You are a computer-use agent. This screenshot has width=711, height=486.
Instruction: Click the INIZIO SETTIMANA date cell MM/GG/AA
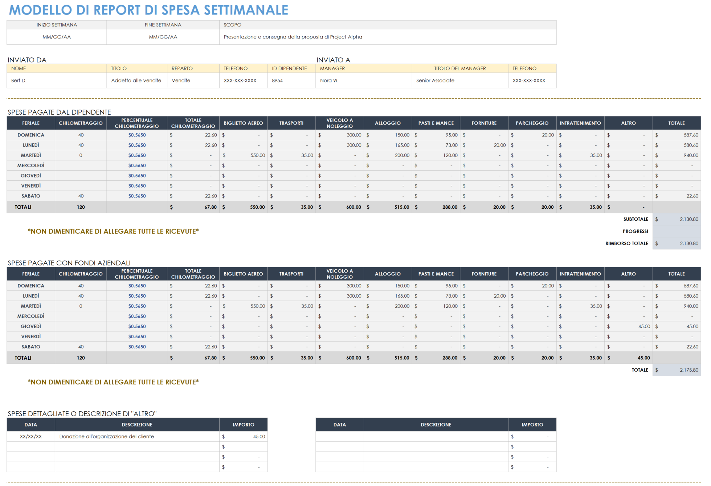[57, 37]
